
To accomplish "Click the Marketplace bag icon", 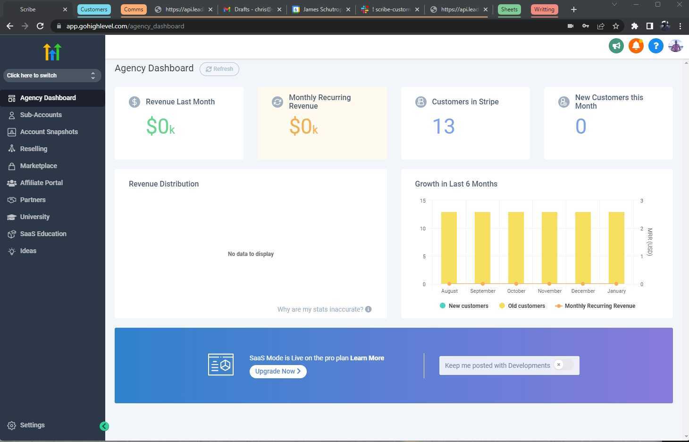I will coord(12,166).
